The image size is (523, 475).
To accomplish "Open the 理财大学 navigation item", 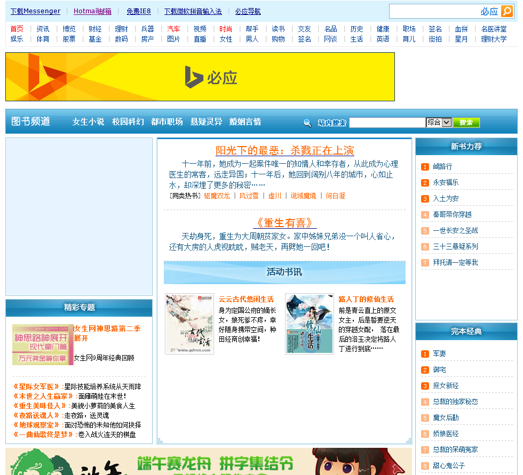I will [494, 39].
